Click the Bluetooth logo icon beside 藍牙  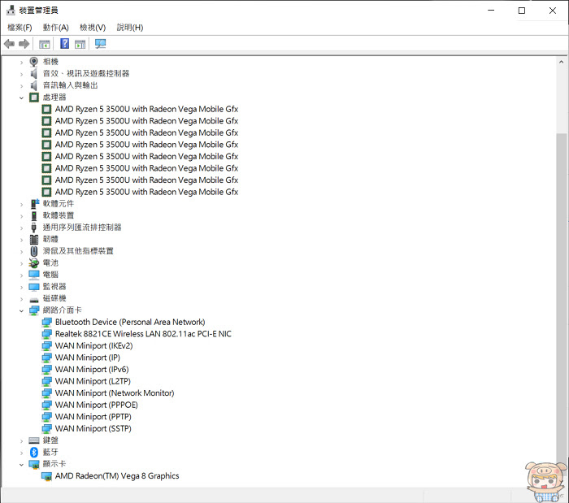click(x=34, y=453)
